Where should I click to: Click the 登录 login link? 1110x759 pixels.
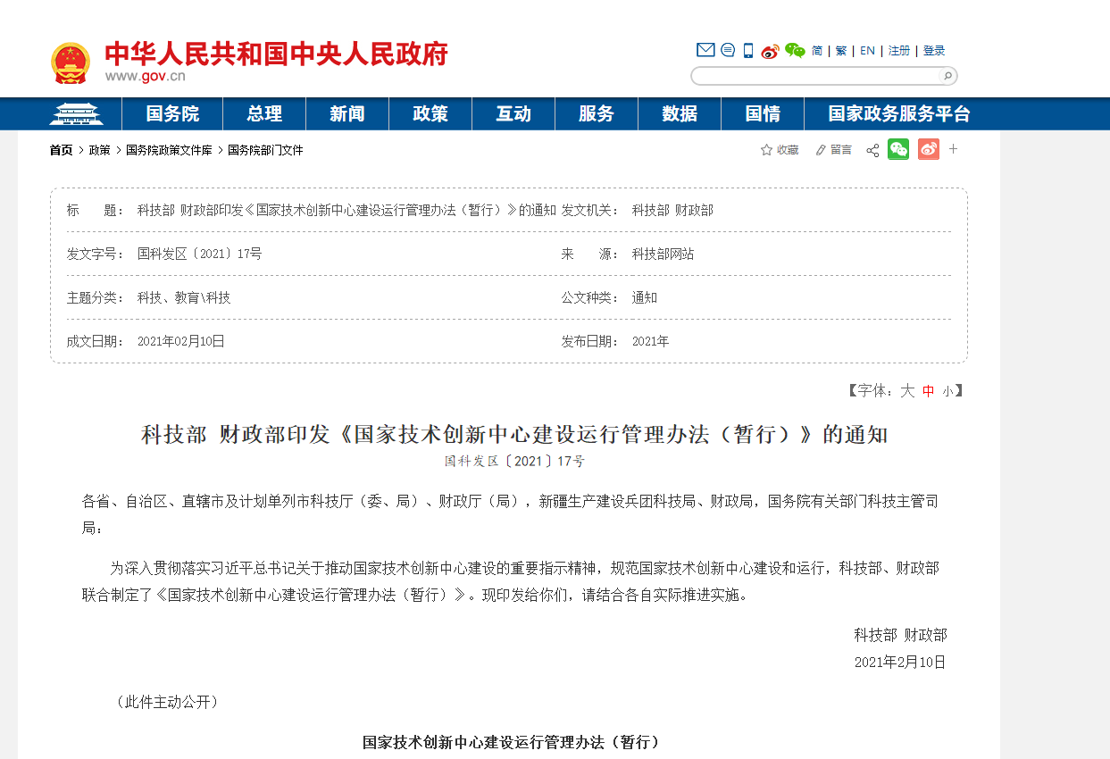(934, 51)
